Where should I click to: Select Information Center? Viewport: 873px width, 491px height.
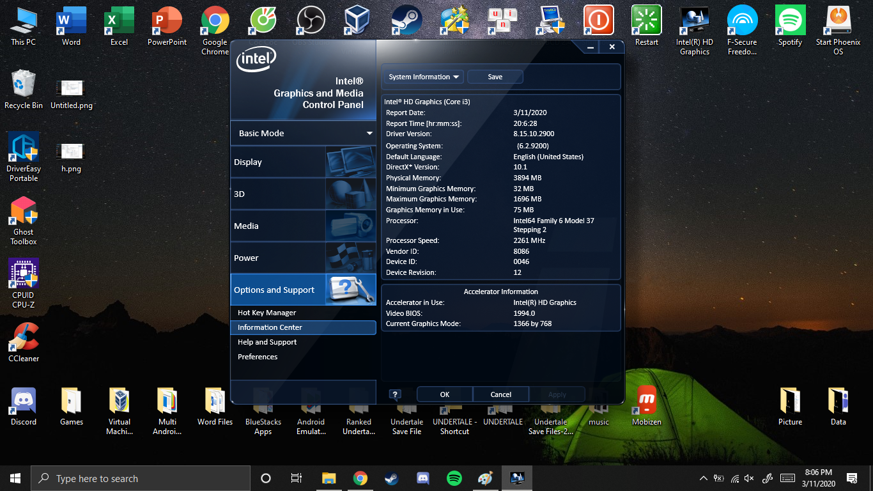point(304,327)
